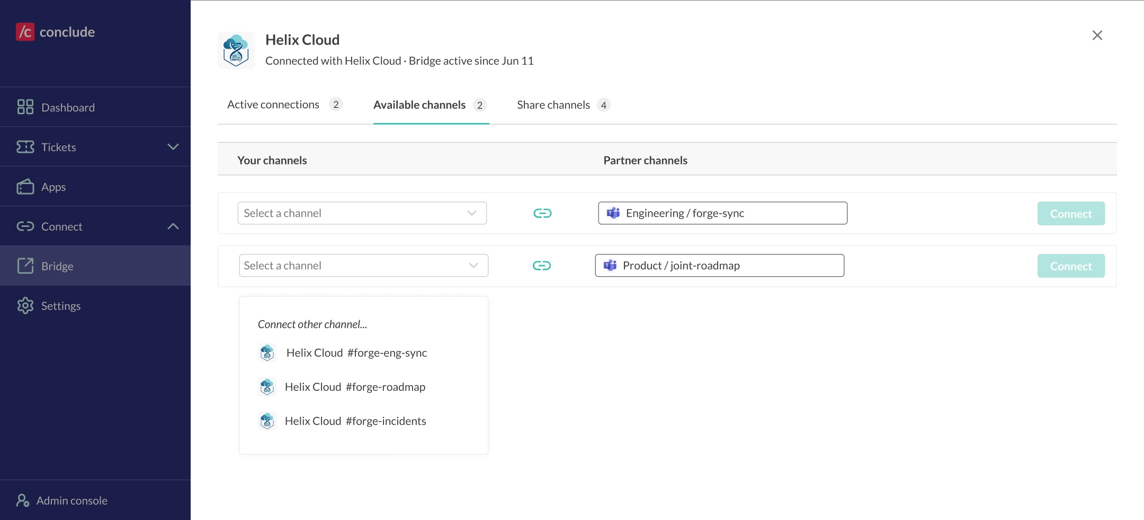Select the Available channels tab
1144x520 pixels.
click(x=431, y=105)
